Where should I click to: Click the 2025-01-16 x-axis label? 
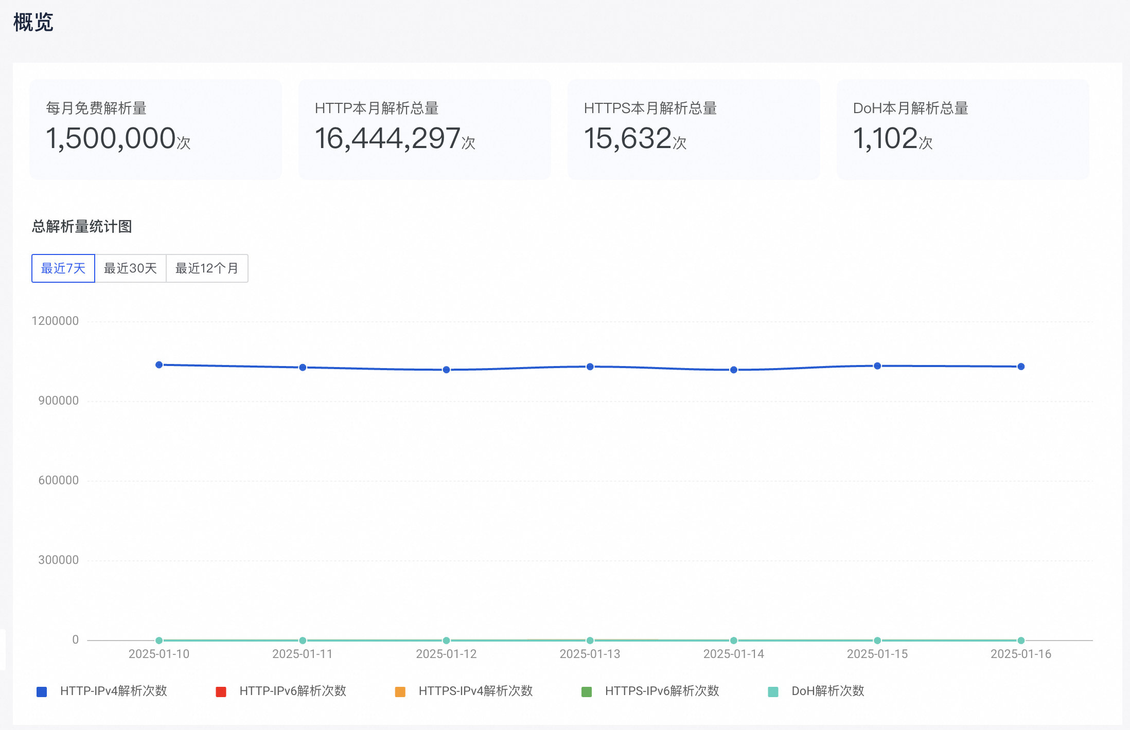point(1021,654)
